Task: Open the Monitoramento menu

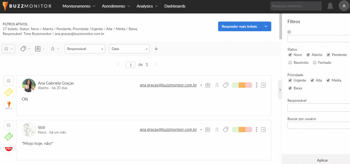Action: (79, 6)
